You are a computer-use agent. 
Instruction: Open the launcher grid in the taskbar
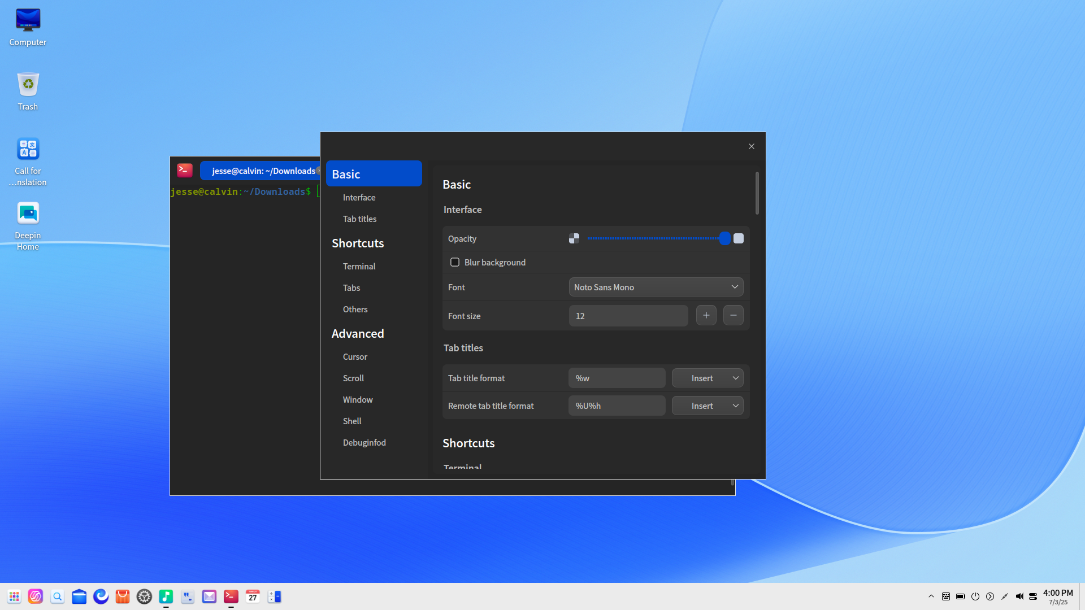coord(14,596)
